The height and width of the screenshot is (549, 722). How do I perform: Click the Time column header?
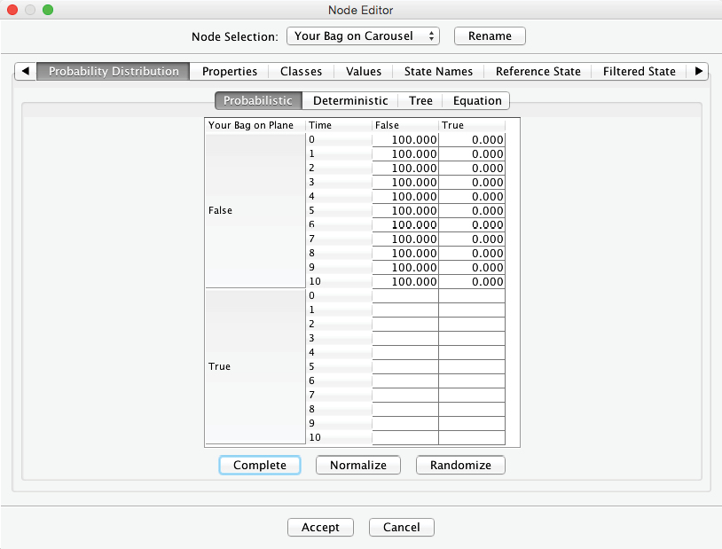pyautogui.click(x=339, y=125)
